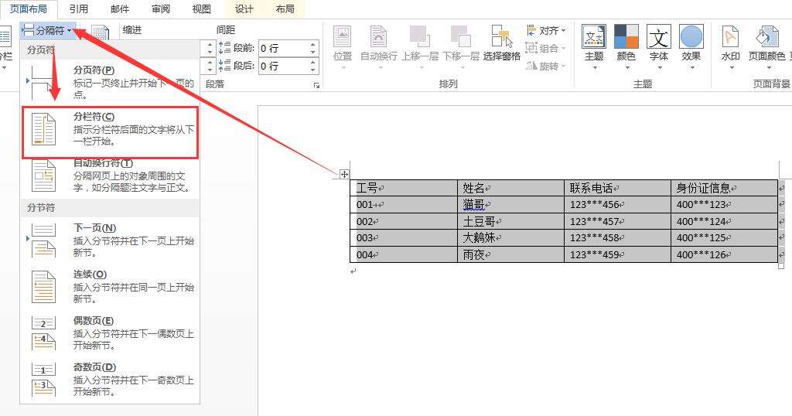Select 分栏符 column break option
The width and height of the screenshot is (792, 416).
click(110, 129)
